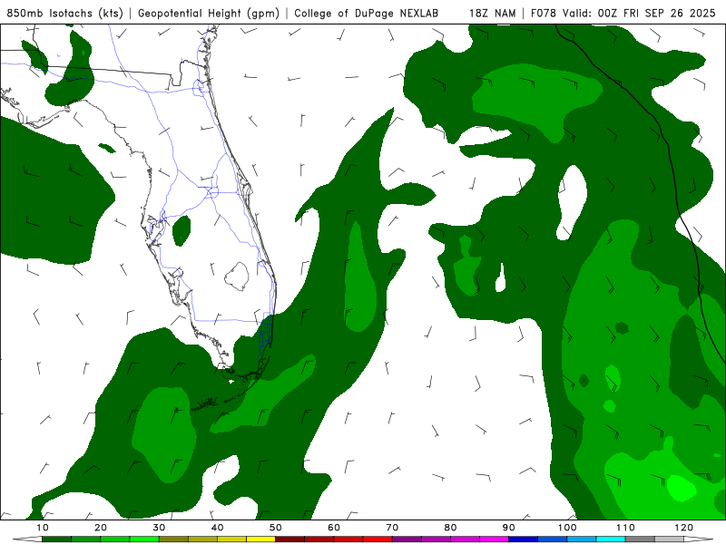Click the "40" legend scale label
The width and height of the screenshot is (726, 544).
click(x=217, y=528)
